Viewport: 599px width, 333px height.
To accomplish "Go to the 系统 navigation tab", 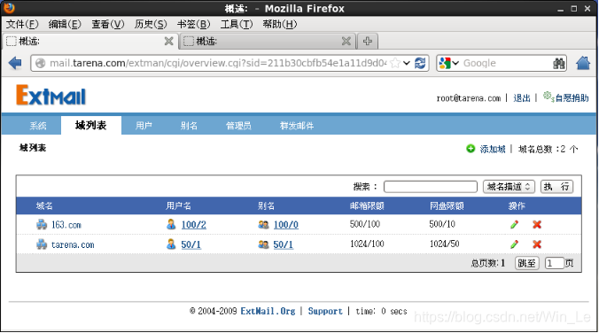I will point(38,126).
